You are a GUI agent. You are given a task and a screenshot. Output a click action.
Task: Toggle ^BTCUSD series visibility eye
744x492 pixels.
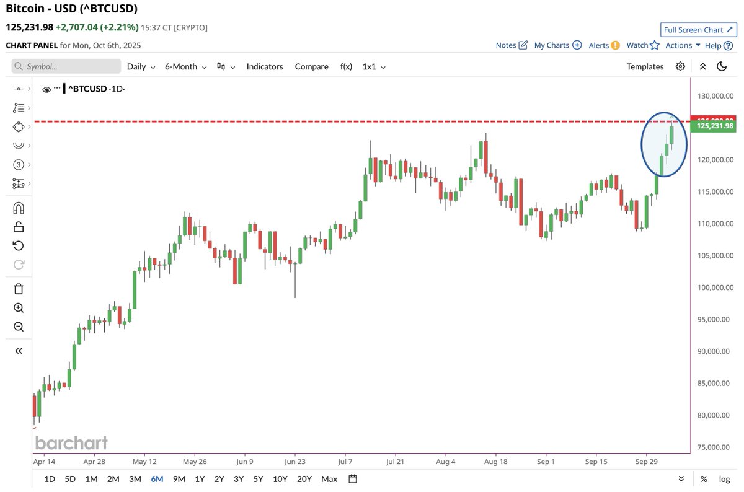coord(46,89)
